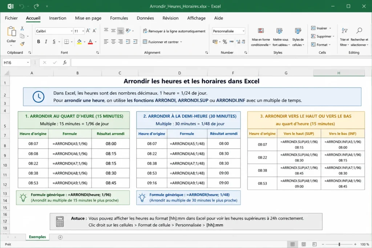Toggle Renvoyer à la ligne automatiquement
Image resolution: width=372 pixels, height=248 pixels.
[x=174, y=31]
